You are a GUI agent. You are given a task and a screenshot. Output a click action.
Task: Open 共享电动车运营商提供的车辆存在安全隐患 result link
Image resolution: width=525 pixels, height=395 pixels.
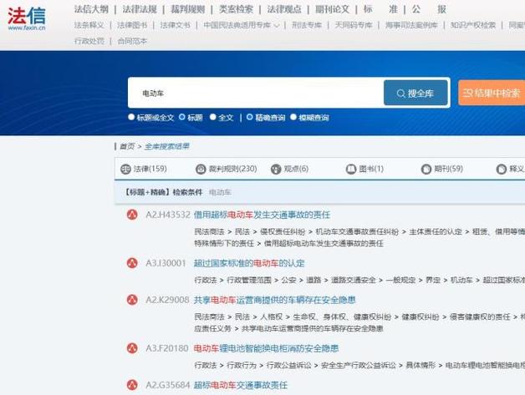click(x=274, y=300)
